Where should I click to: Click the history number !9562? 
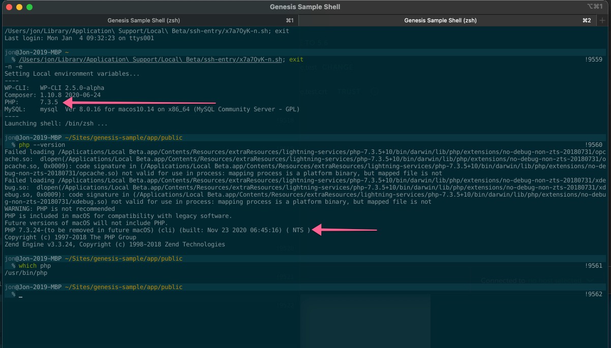coord(593,294)
